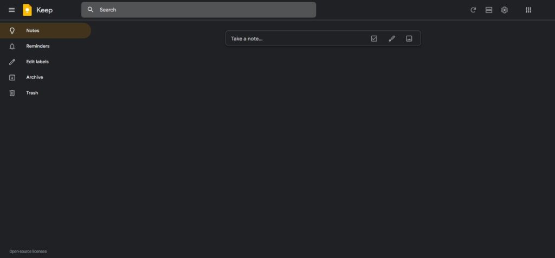The height and width of the screenshot is (258, 555).
Task: Click the Archive box icon
Action: [x=12, y=77]
